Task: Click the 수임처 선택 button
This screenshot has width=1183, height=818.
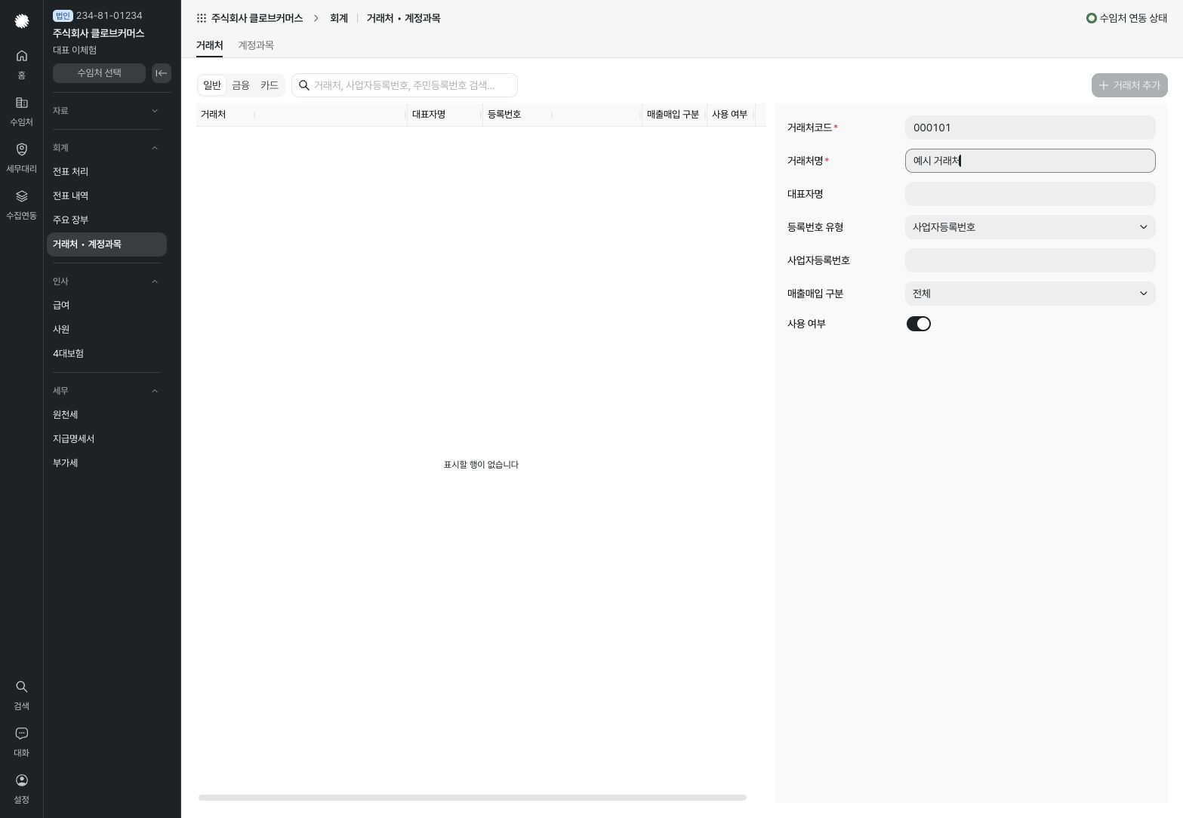Action: (x=99, y=73)
